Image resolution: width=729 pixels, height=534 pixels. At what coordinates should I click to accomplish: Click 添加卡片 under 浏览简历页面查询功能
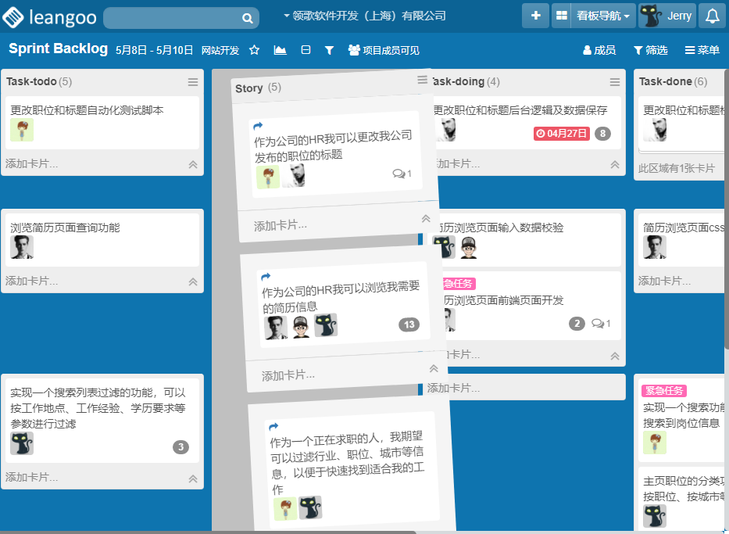[x=32, y=281]
